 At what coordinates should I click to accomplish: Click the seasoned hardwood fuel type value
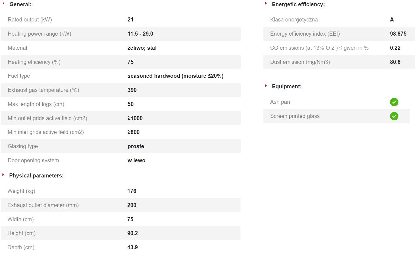click(175, 76)
